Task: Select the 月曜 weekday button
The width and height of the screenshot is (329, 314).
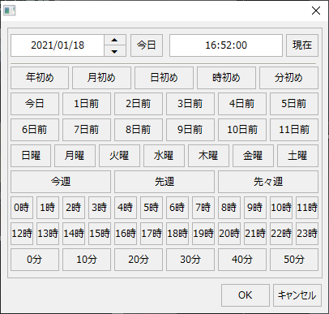Action: pos(75,156)
